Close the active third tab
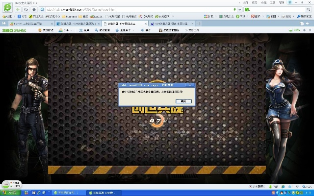Image resolution: width=314 pixels, height=196 pixels. pyautogui.click(x=146, y=24)
